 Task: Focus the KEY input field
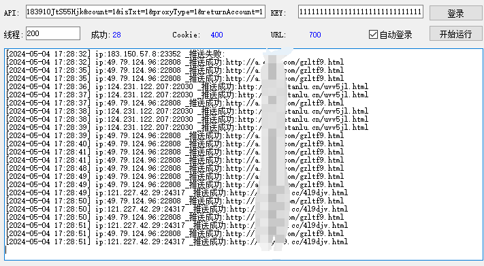coord(361,12)
